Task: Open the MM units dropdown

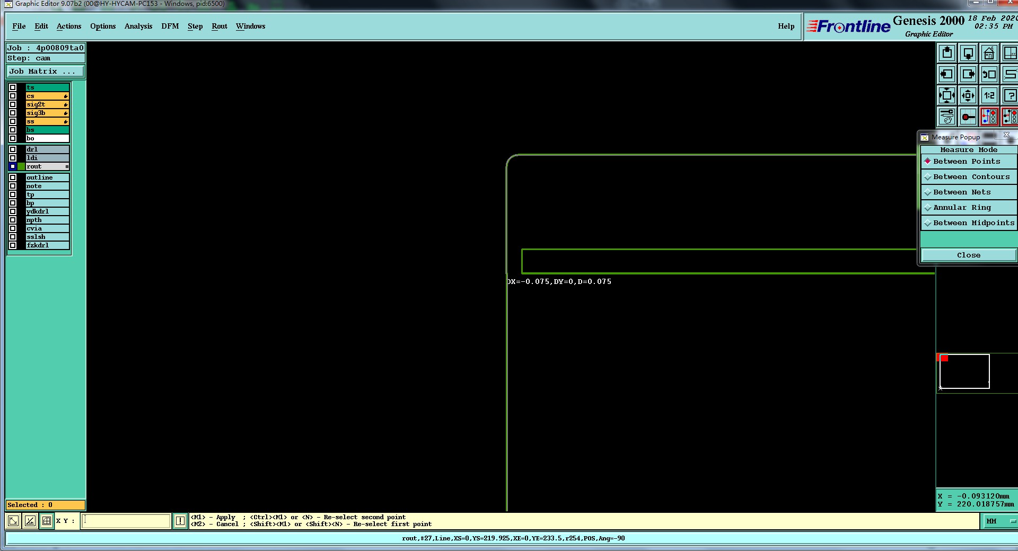Action: pos(1001,521)
